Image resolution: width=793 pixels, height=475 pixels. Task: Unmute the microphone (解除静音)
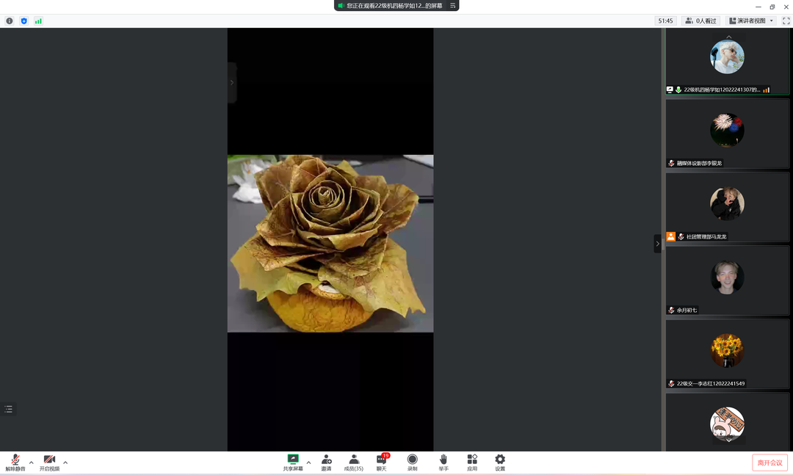[x=15, y=462]
